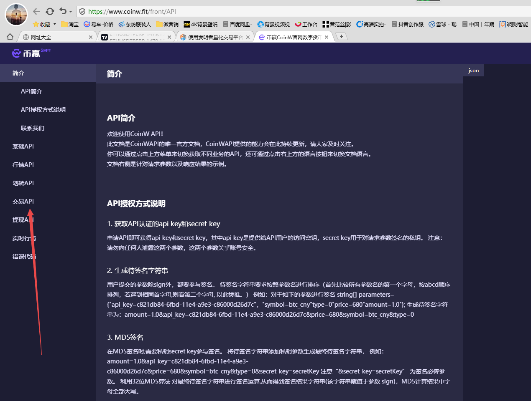Open the 抖音创作服 bookmark

pyautogui.click(x=408, y=24)
